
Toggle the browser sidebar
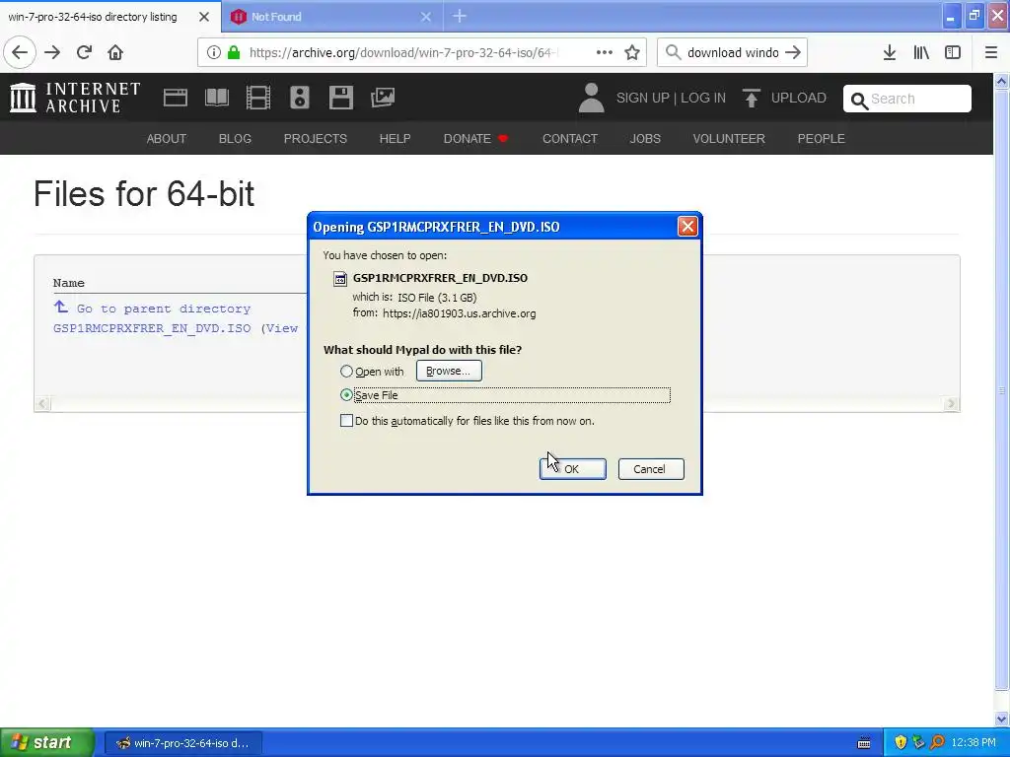click(953, 52)
